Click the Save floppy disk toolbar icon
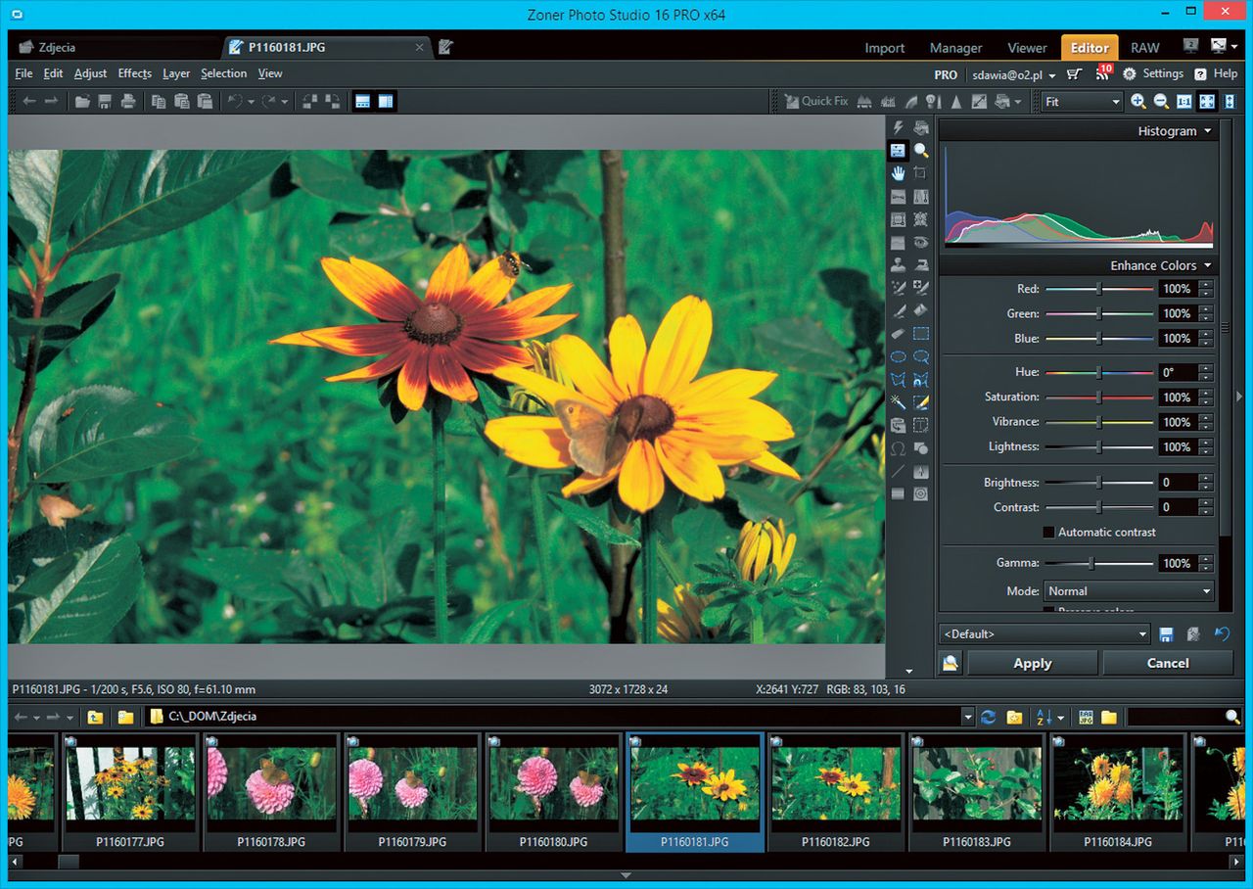Screen dimensions: 1253x889 [105, 101]
